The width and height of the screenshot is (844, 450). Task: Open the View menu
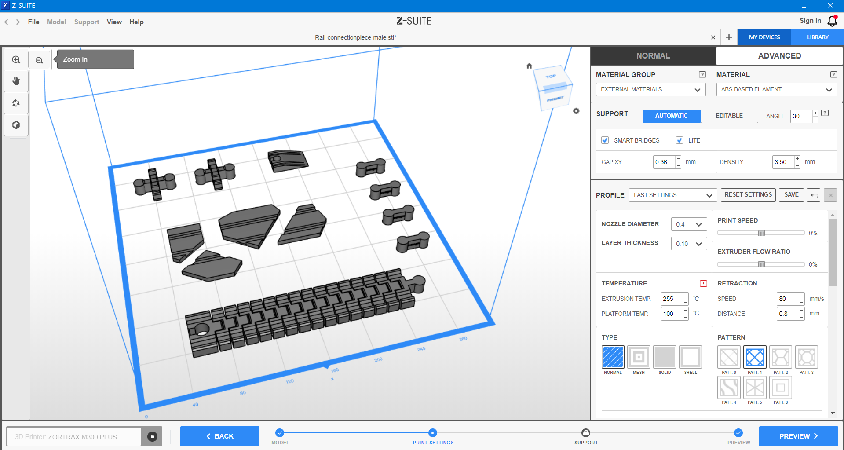(114, 22)
